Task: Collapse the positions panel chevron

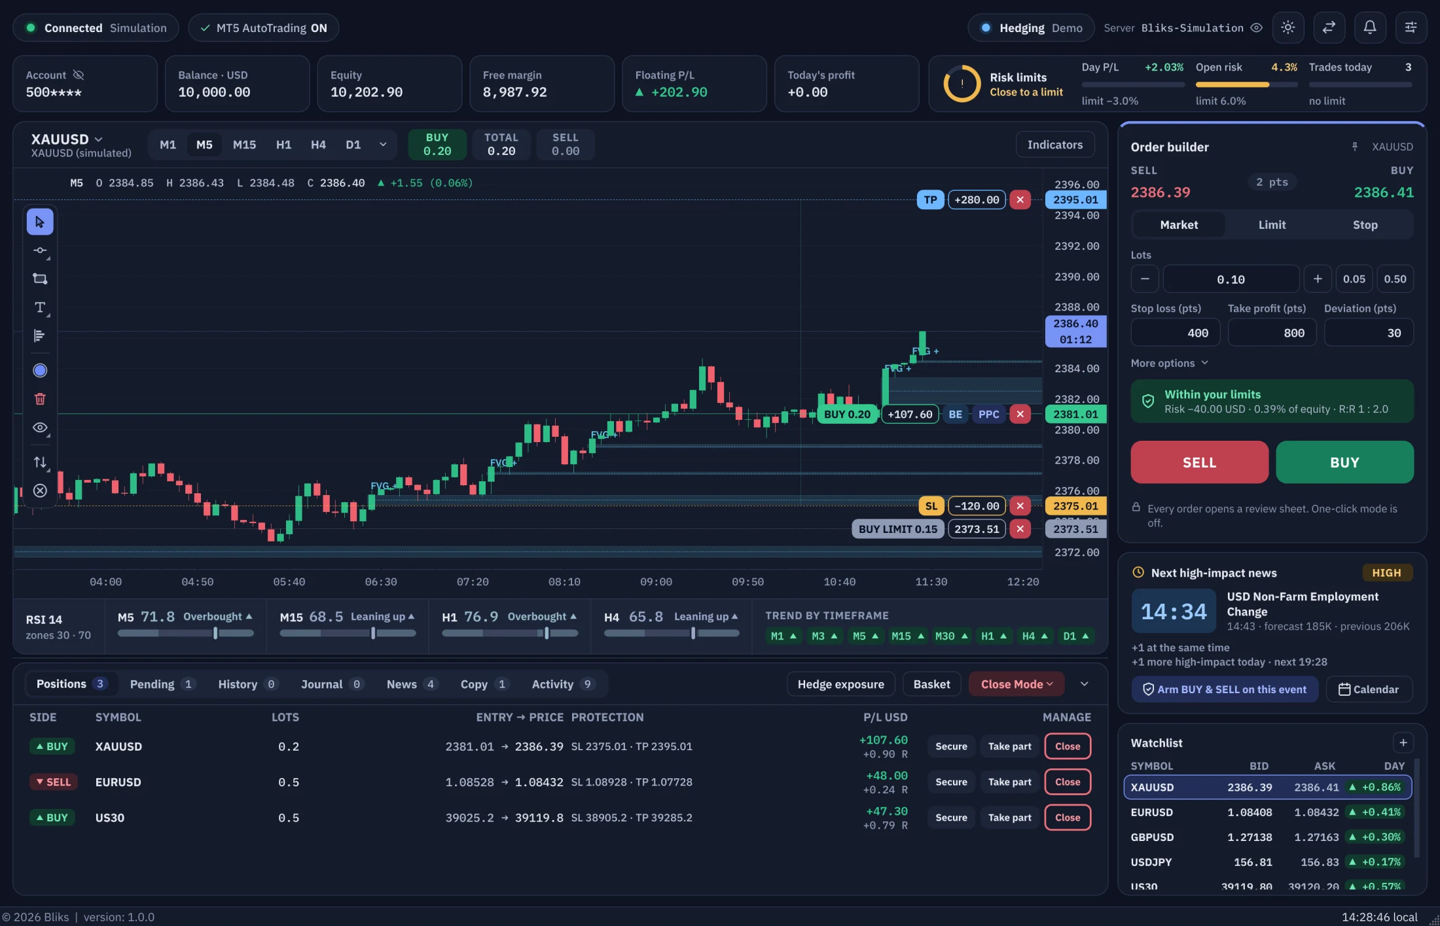Action: 1085,685
